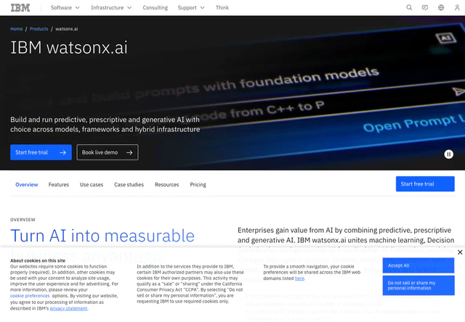The height and width of the screenshot is (322, 465).
Task: Click the hero Start free trial button
Action: (41, 152)
